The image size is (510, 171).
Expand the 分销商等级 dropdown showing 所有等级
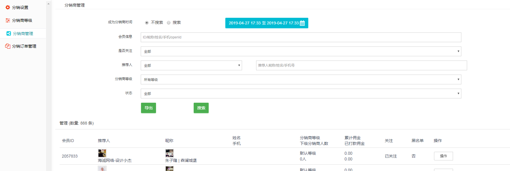tap(301, 79)
